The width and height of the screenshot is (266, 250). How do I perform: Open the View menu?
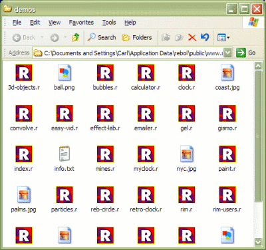(55, 23)
